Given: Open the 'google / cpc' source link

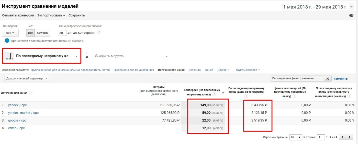Looking at the screenshot, I should click(17, 120).
